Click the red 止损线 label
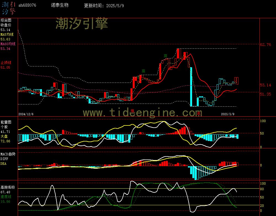Viewport: 276px width, 216px height. tap(6, 63)
